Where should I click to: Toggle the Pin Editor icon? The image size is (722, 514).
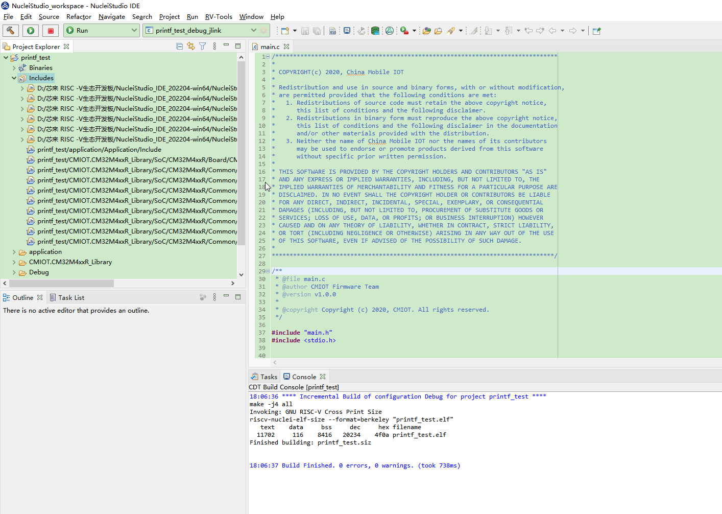click(596, 31)
